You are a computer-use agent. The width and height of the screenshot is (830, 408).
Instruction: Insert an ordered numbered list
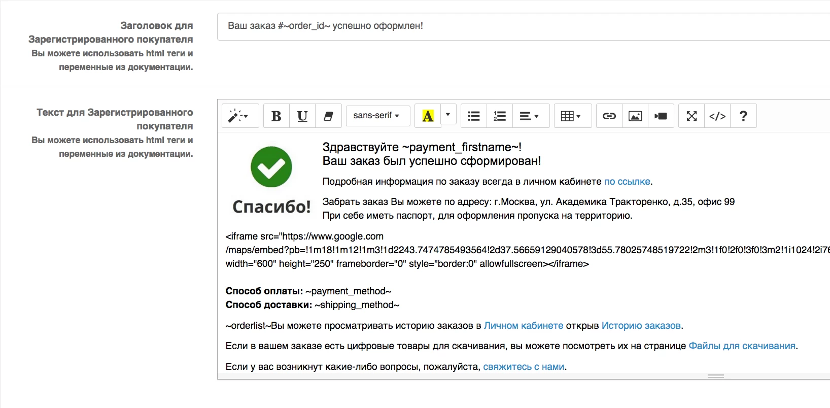500,116
